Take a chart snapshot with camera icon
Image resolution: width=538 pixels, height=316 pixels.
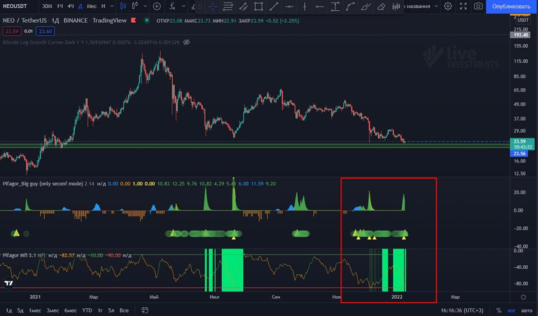click(x=478, y=6)
